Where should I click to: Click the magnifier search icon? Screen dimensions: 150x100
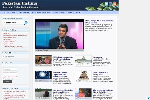click(26, 23)
